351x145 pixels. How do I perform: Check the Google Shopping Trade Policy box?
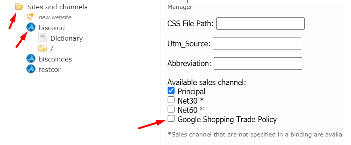point(171,118)
